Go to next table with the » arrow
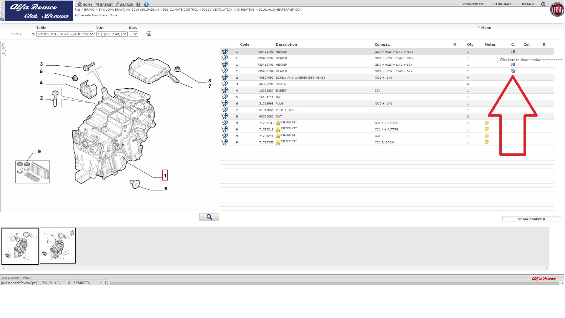565x318 pixels. [x=33, y=34]
